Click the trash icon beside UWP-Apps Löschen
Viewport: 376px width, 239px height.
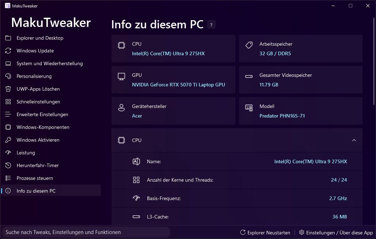[8, 89]
